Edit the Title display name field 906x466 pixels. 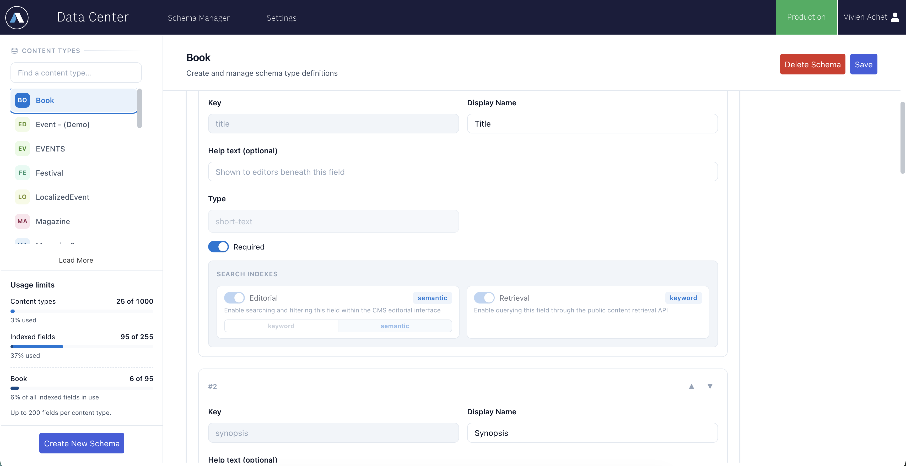592,123
